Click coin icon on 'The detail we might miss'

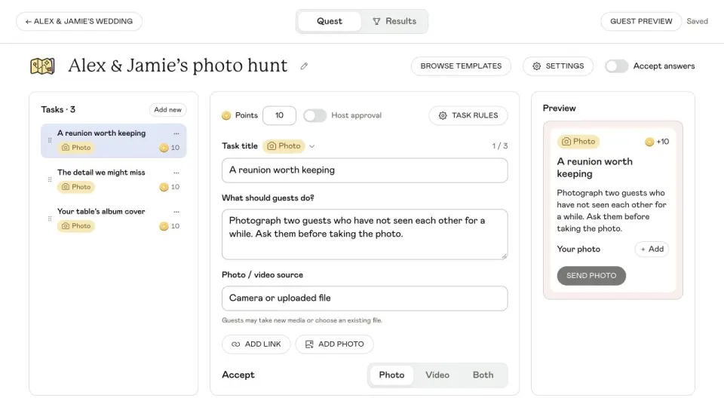tap(164, 187)
